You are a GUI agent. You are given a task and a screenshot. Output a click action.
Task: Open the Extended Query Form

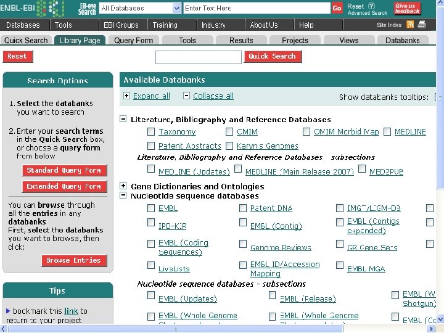[64, 186]
